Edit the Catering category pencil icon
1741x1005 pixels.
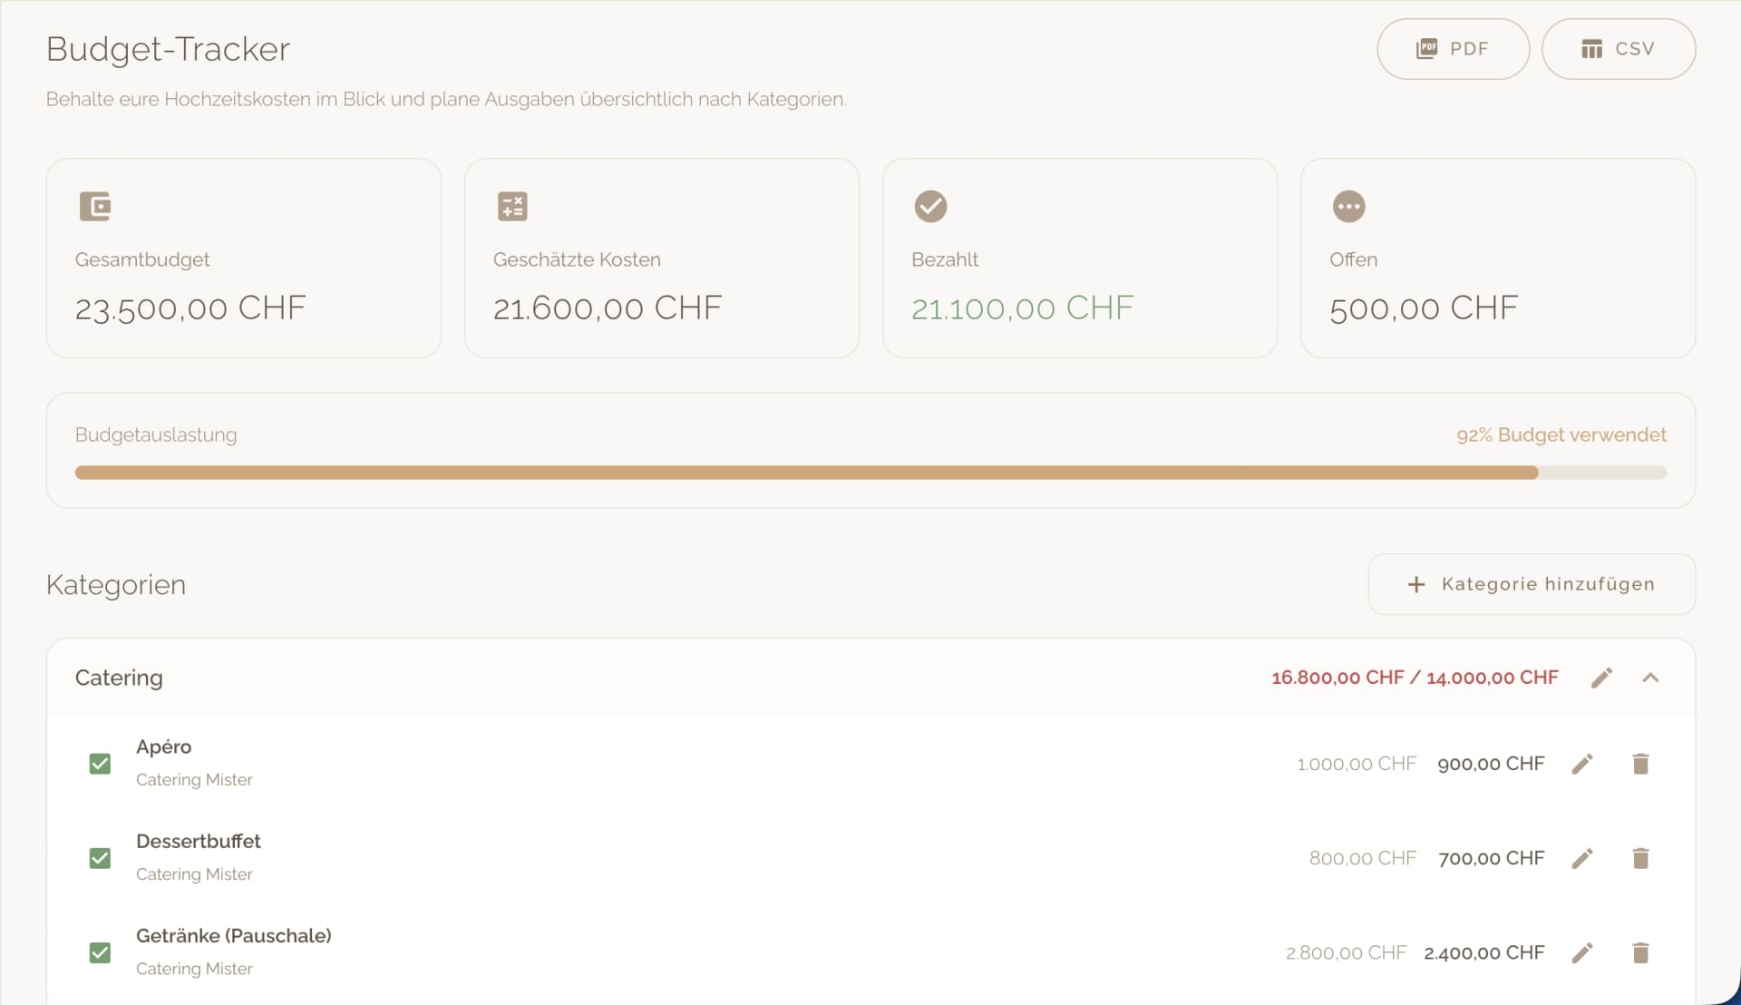(x=1601, y=678)
